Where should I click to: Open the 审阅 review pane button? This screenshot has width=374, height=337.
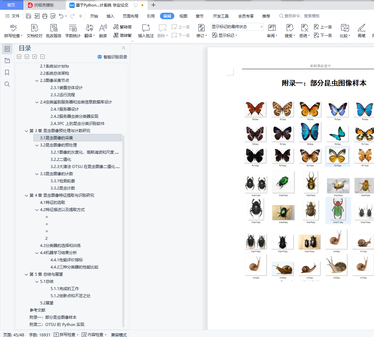(272, 31)
